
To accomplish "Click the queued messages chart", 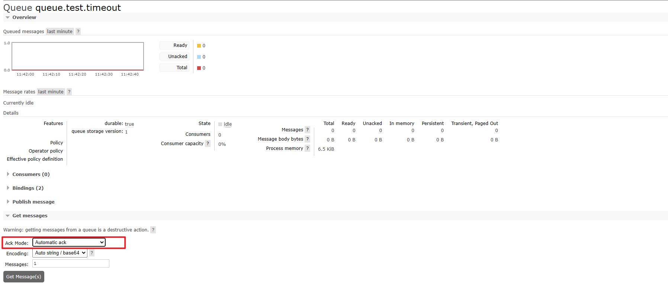I will (x=78, y=56).
